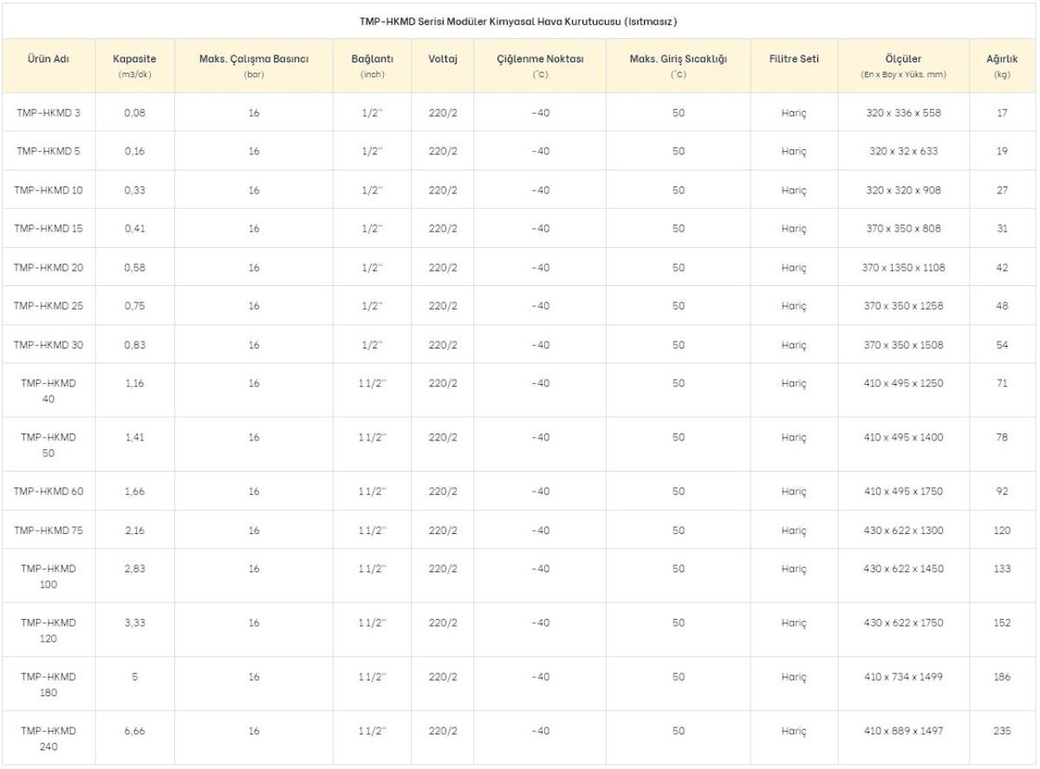Select the dimensions 370 x 350 x 1258
The image size is (1040, 769).
coord(904,306)
